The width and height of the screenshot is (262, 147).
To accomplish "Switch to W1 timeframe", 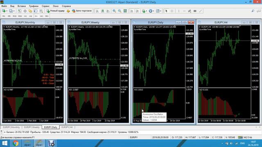I will (42, 16).
